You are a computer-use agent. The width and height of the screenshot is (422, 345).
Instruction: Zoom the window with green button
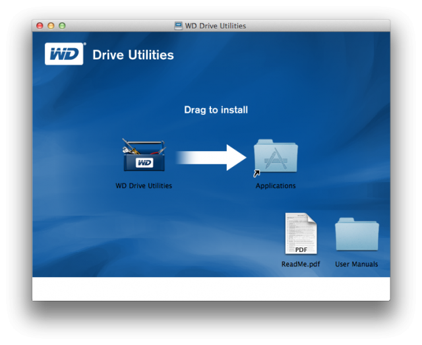62,26
